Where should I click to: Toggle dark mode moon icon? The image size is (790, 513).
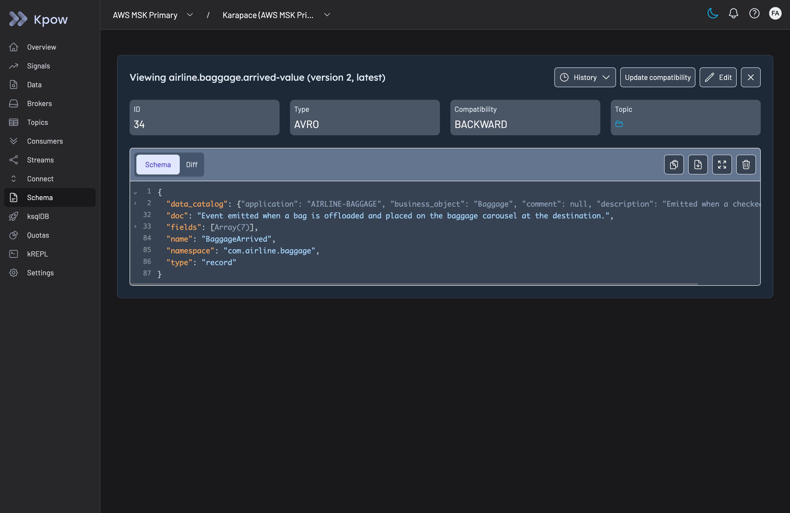[712, 14]
